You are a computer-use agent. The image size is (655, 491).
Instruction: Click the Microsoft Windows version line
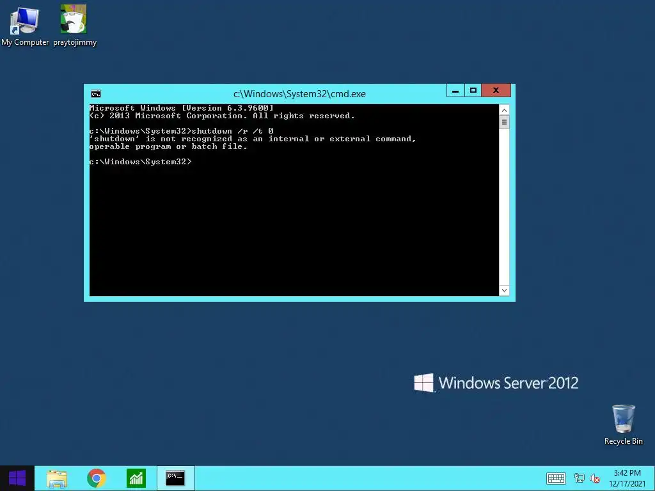click(181, 108)
